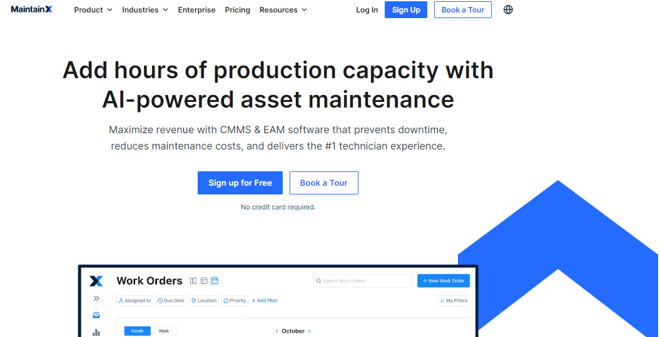Screen dimensions: 660x337
Task: Click the MaintainX logo in header
Action: [31, 9]
